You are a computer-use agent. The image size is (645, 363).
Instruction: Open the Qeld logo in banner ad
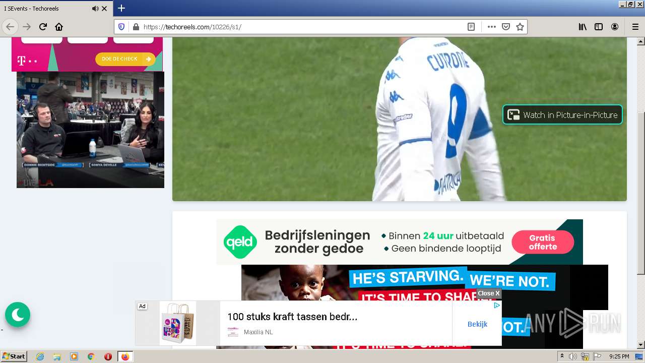point(240,242)
